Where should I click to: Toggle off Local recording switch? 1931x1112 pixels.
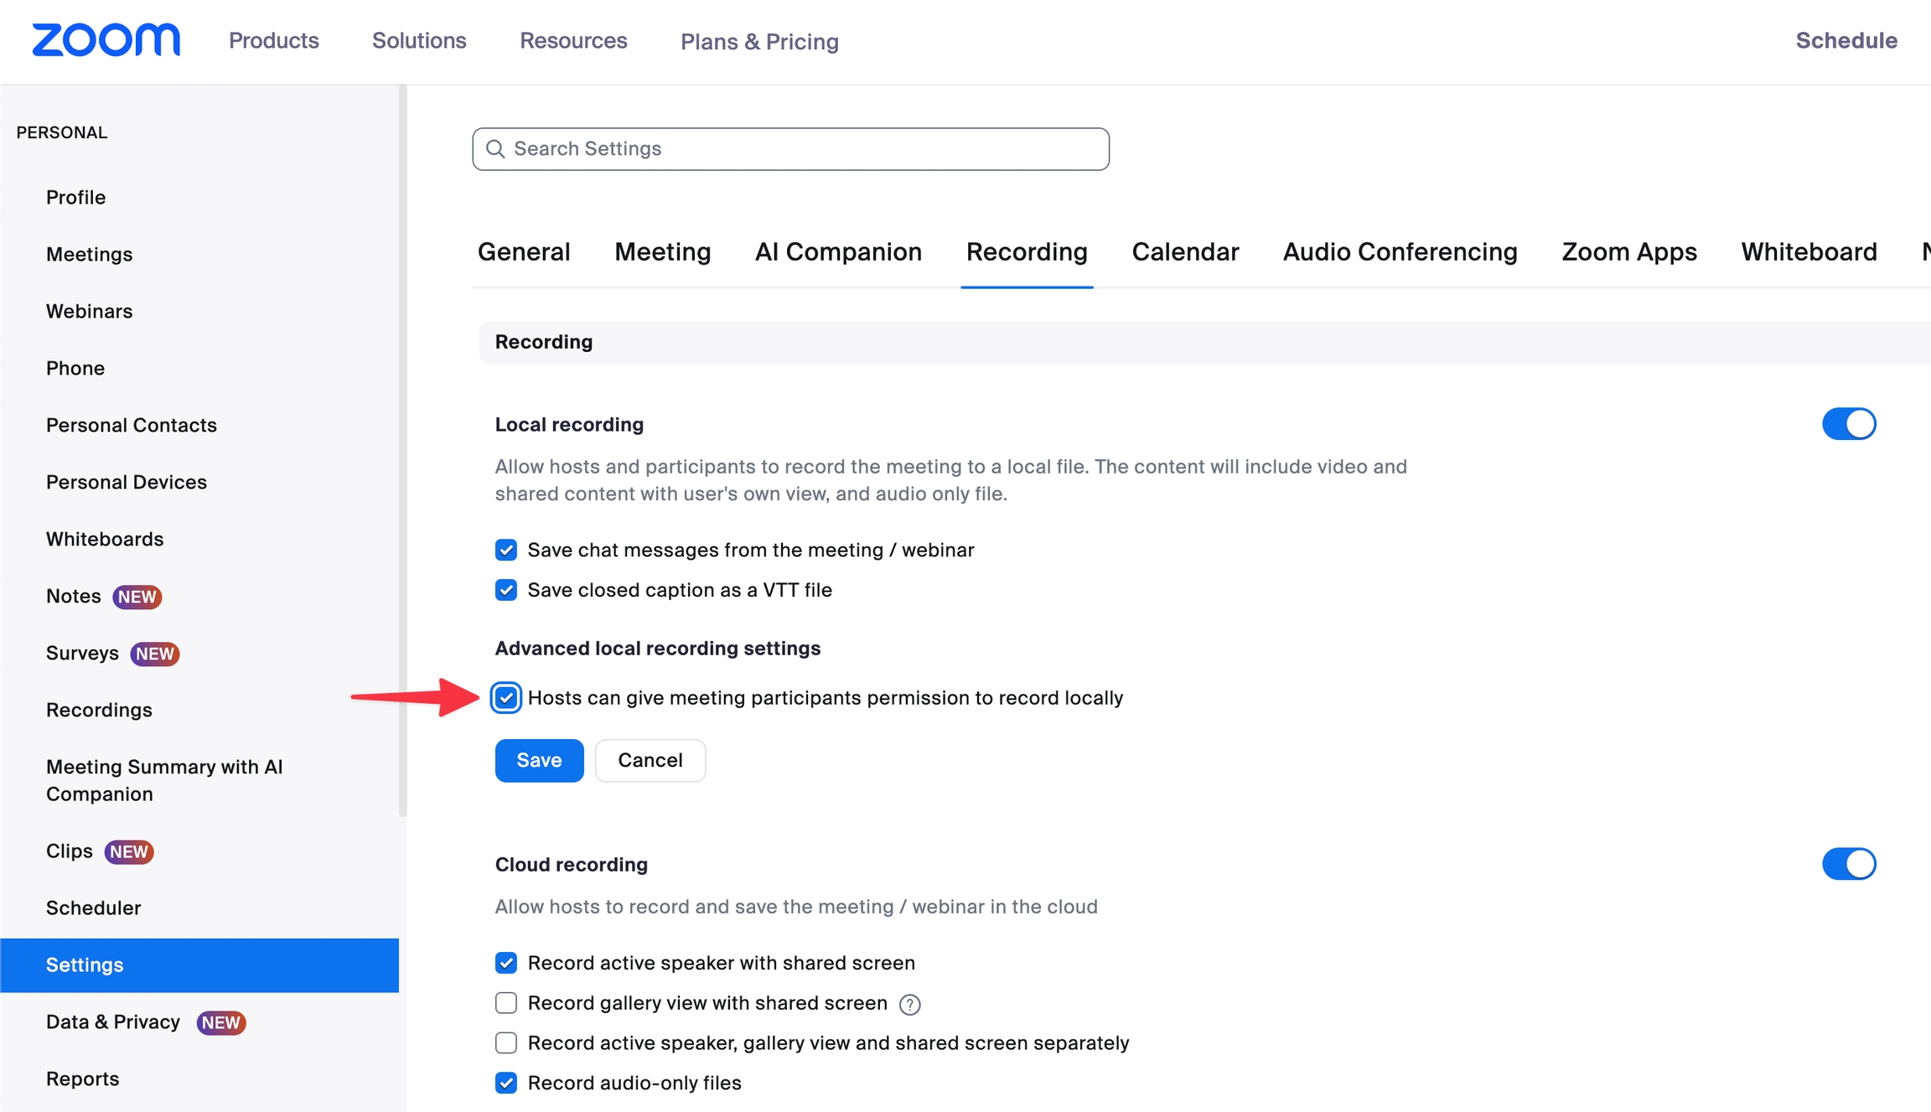[x=1848, y=424]
